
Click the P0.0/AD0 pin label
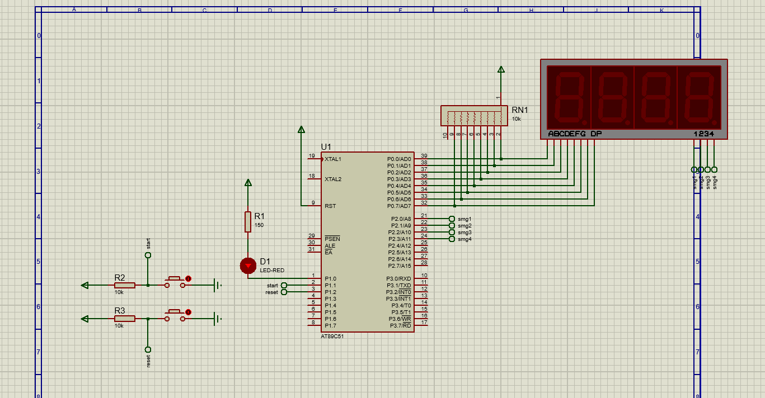pyautogui.click(x=399, y=159)
